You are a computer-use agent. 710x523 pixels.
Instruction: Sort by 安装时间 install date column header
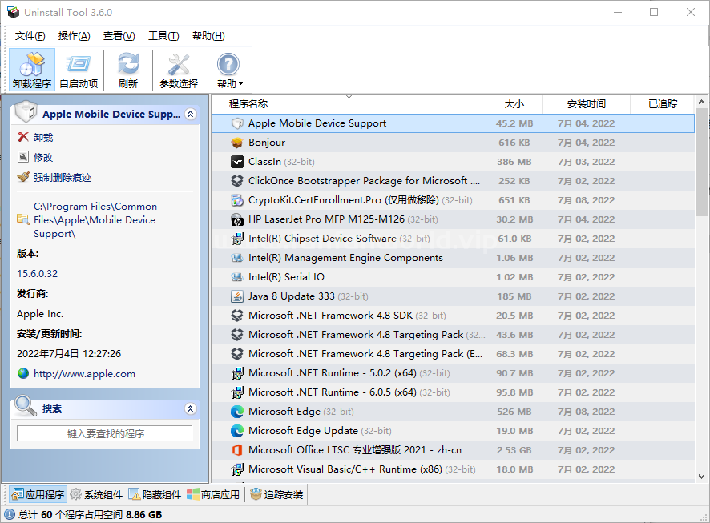tap(587, 103)
